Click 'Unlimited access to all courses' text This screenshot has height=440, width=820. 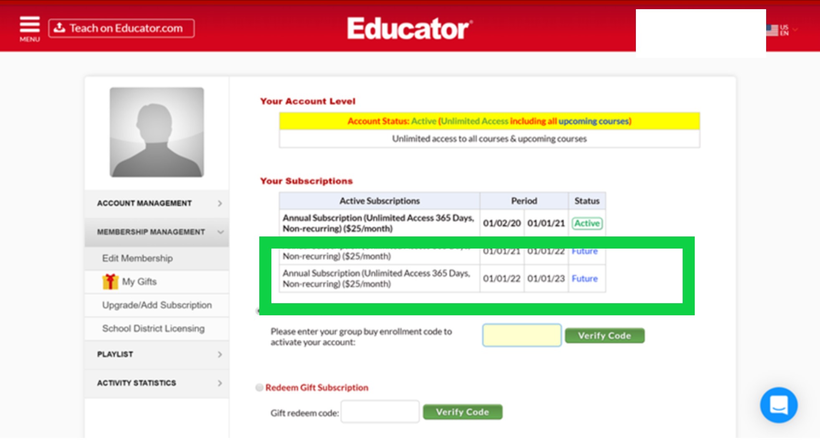coord(489,139)
